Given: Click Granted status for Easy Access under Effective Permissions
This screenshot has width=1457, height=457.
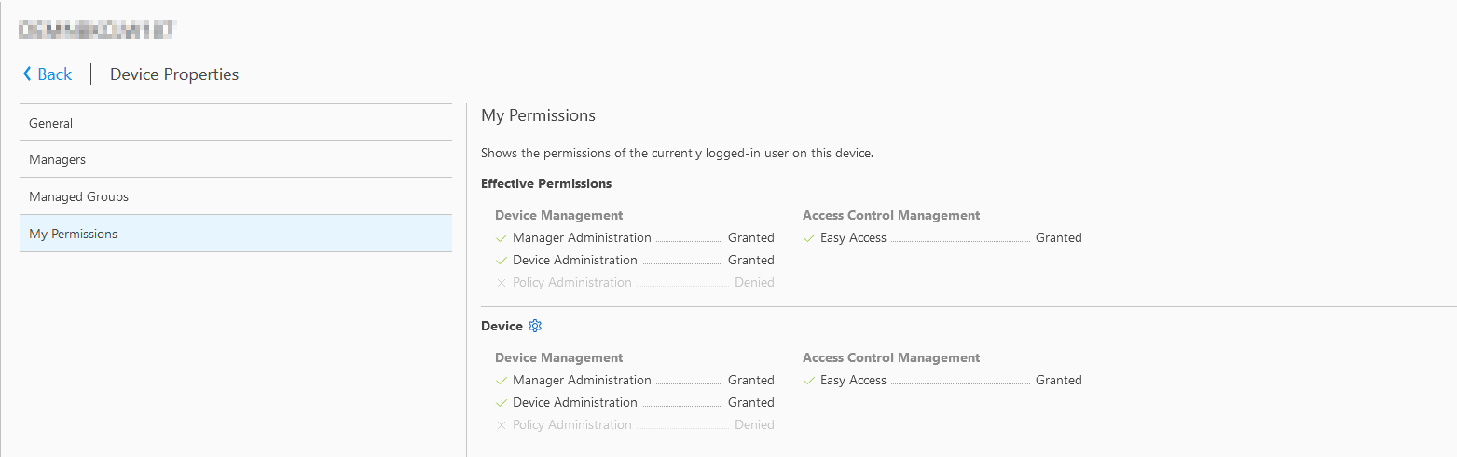Looking at the screenshot, I should tap(1058, 238).
